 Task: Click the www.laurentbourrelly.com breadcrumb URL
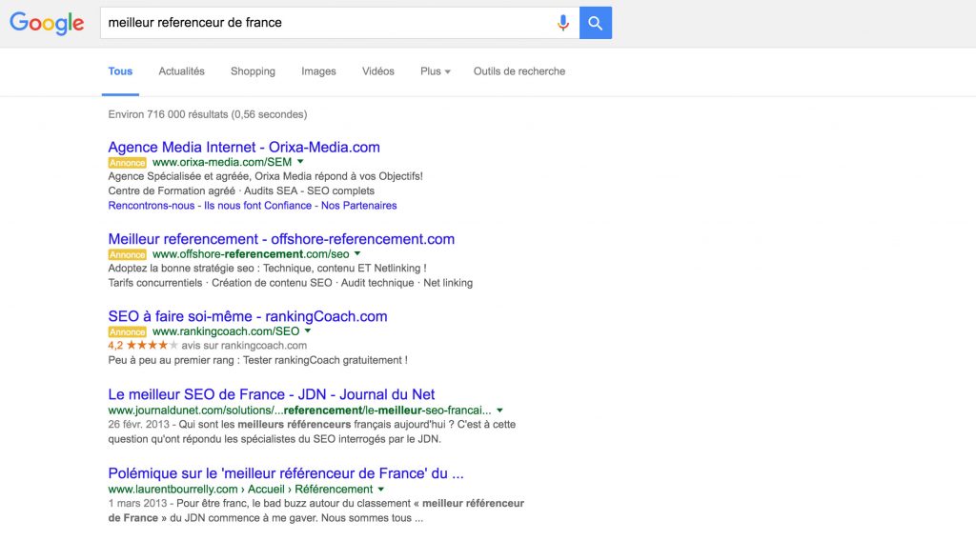click(x=240, y=490)
